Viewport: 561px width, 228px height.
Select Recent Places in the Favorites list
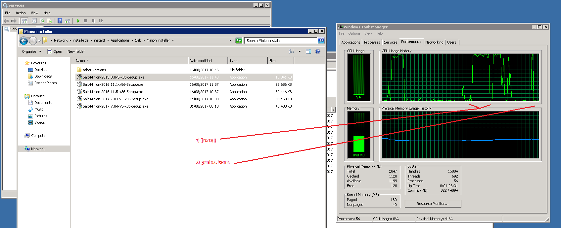45,83
